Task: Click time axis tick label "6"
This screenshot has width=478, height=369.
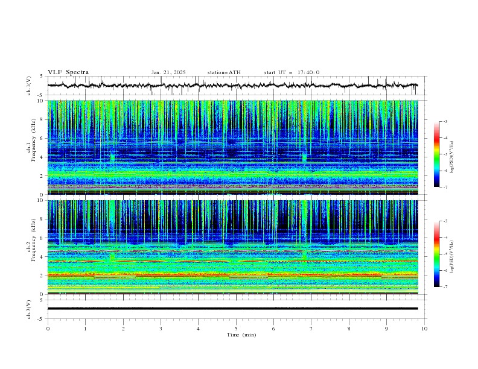Action: (273, 329)
